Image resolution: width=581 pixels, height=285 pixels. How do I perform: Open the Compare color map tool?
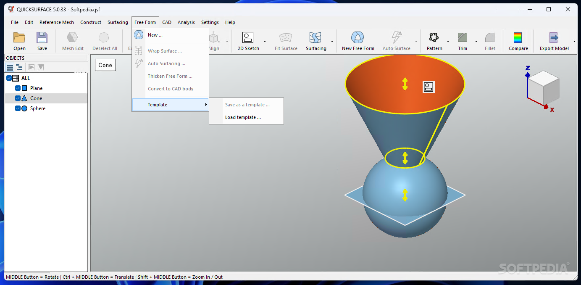(x=518, y=41)
